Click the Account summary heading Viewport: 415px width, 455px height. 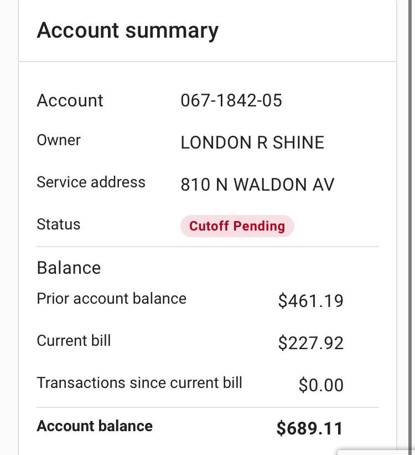(x=127, y=30)
